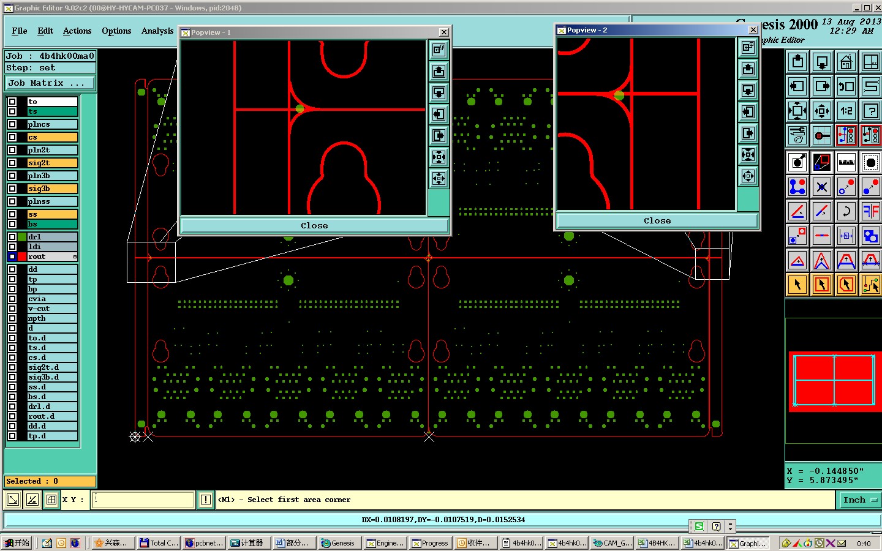This screenshot has height=551, width=882.
Task: Click Close in Popview - 1
Action: coord(314,225)
